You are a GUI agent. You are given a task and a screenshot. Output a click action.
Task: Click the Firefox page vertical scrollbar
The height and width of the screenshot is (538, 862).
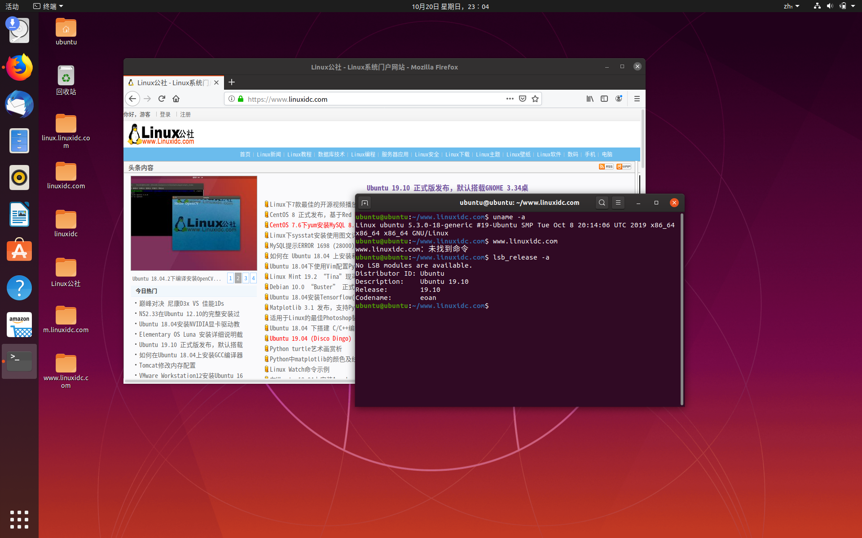[x=642, y=139]
